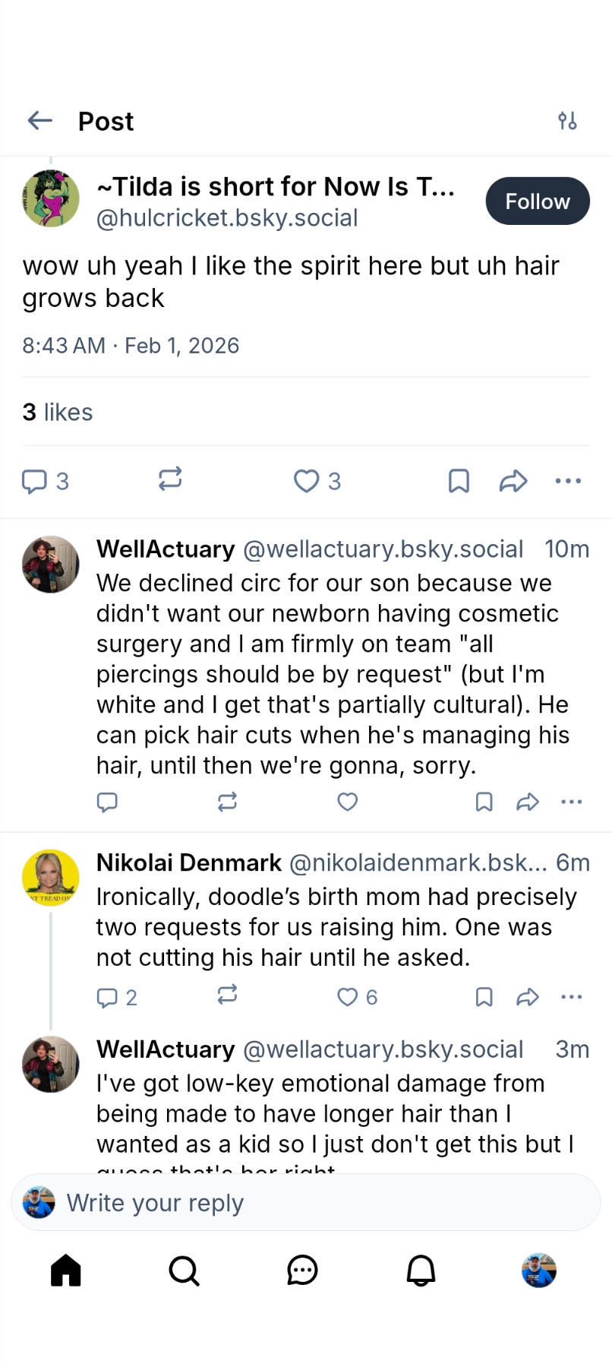Repost the main Tilda post

click(170, 479)
